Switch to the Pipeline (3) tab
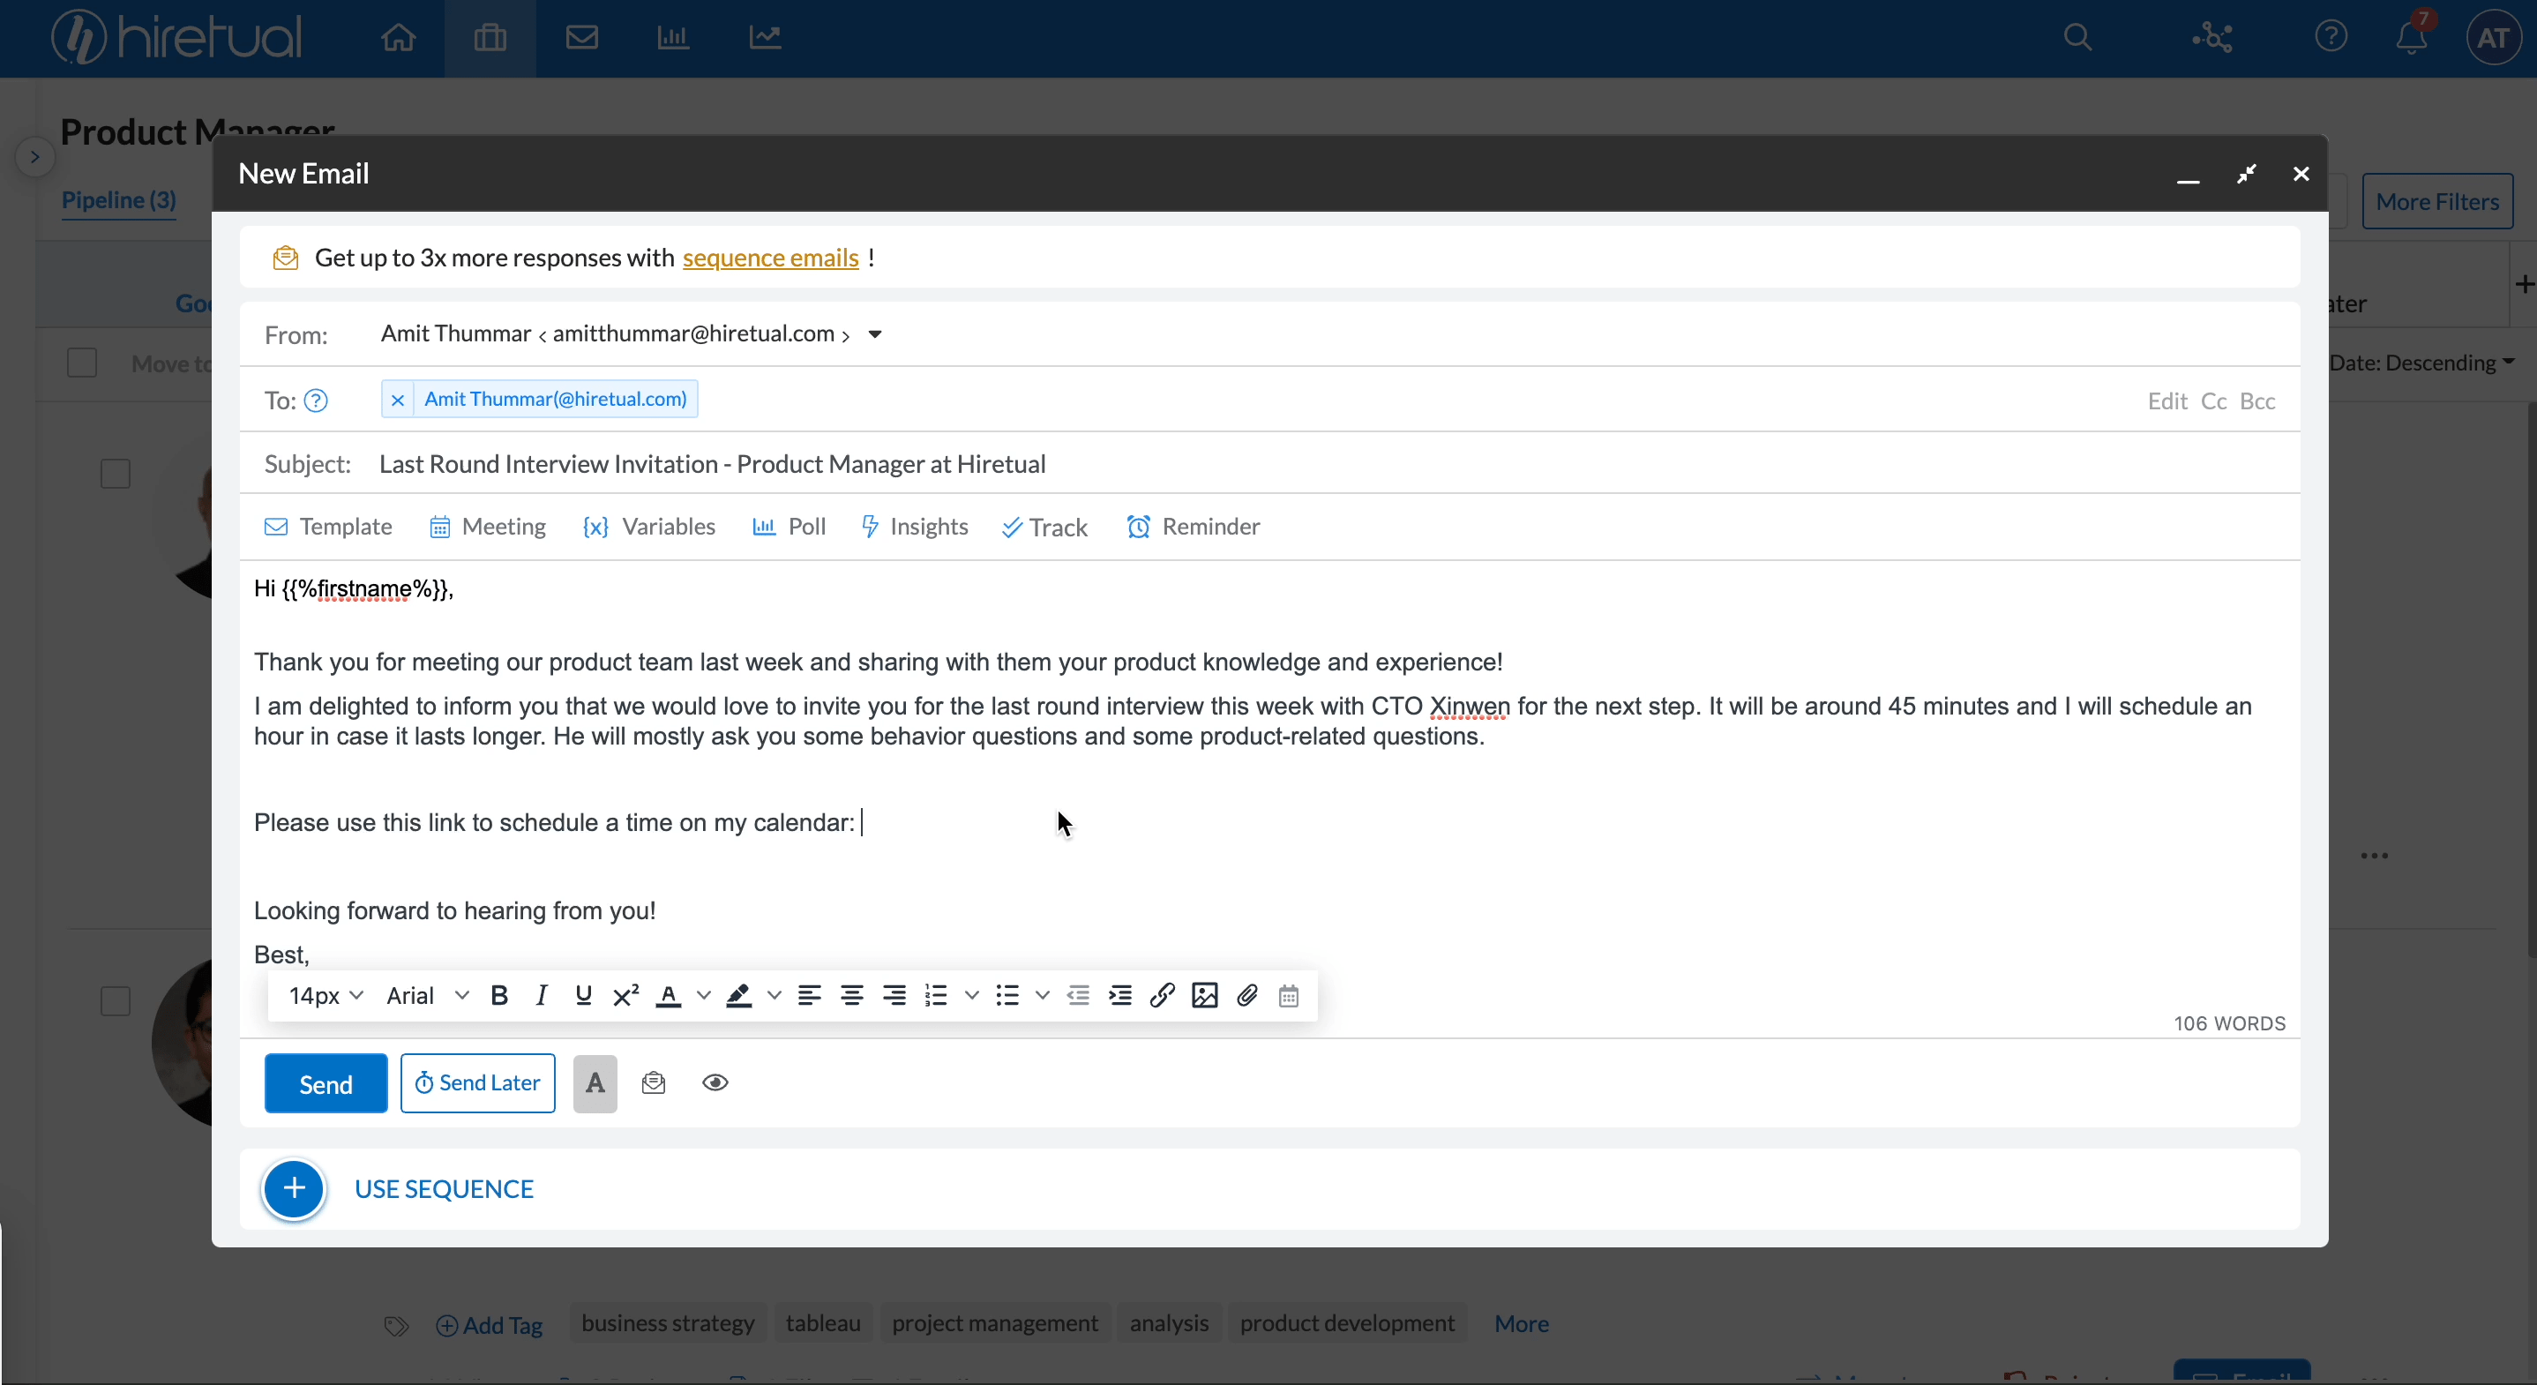This screenshot has width=2537, height=1385. [118, 200]
